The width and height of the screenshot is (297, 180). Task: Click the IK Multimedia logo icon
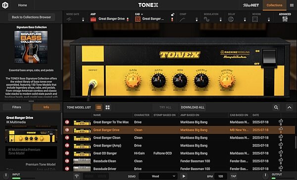point(5,5)
